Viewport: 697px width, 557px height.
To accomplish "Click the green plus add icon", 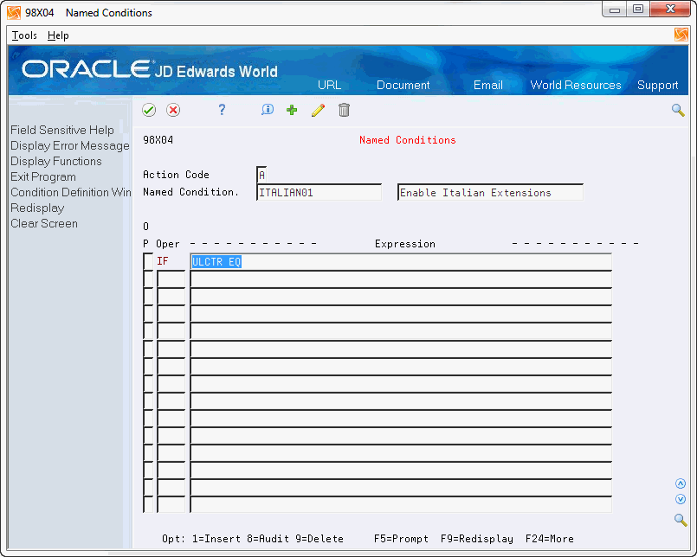I will [292, 110].
